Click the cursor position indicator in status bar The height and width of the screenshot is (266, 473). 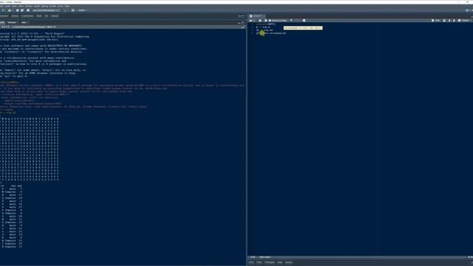(253, 257)
